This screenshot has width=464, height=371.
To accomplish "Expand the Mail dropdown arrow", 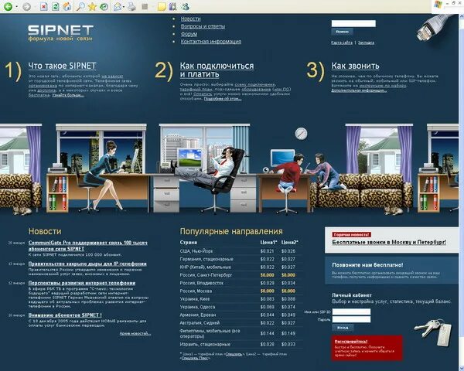I will click(124, 6).
